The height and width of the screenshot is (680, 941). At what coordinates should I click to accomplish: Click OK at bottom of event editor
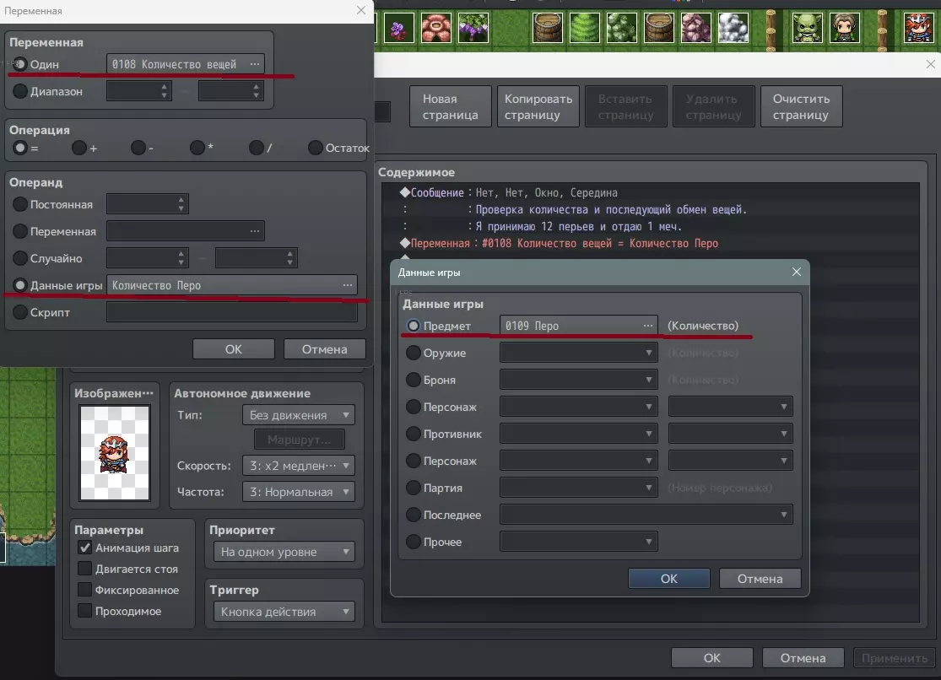[711, 658]
